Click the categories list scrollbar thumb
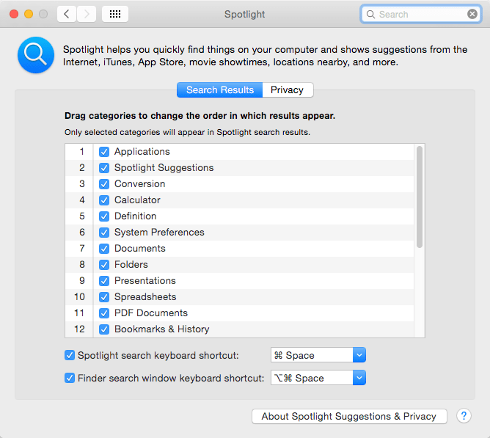The height and width of the screenshot is (438, 490). [420, 197]
